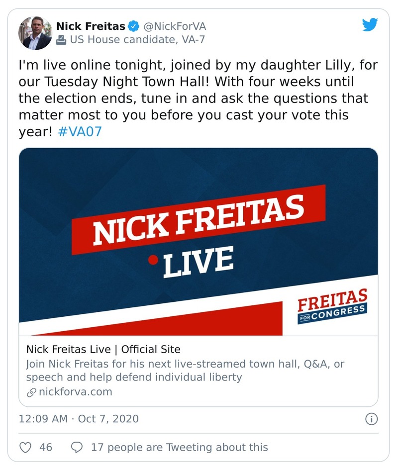Open the tweet info icon
The height and width of the screenshot is (470, 398).
[371, 419]
